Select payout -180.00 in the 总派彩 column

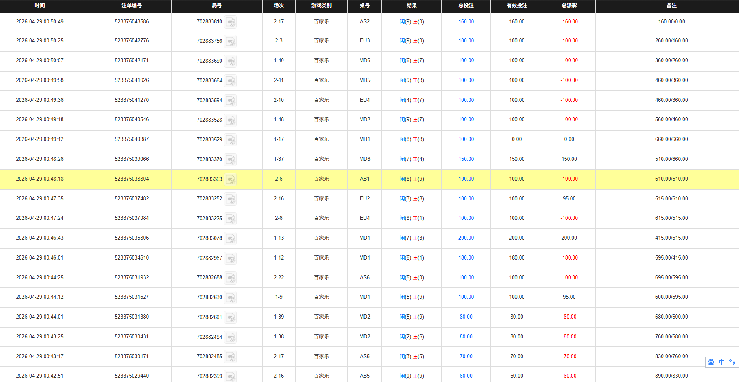(x=569, y=258)
